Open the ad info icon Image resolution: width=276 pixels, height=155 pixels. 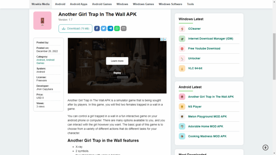[x=161, y=39]
